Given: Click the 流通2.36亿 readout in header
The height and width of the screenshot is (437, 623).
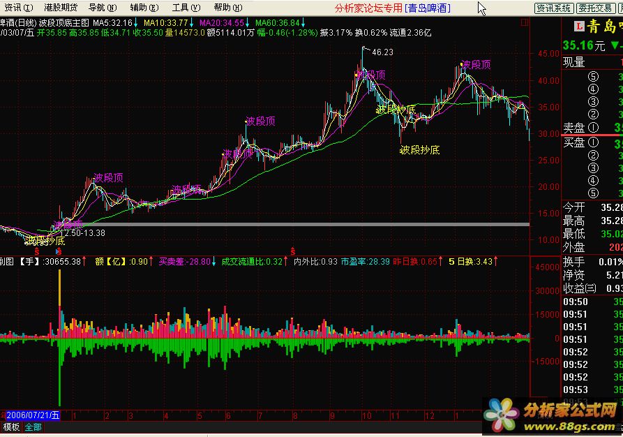Looking at the screenshot, I should 410,33.
